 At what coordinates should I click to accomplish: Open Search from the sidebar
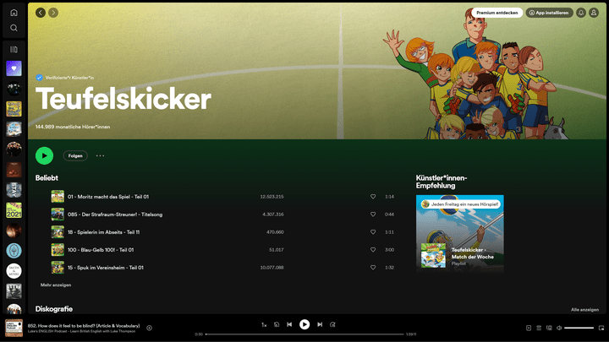(x=14, y=28)
